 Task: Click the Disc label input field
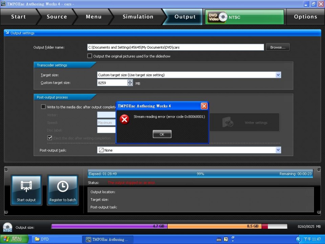(x=106, y=130)
